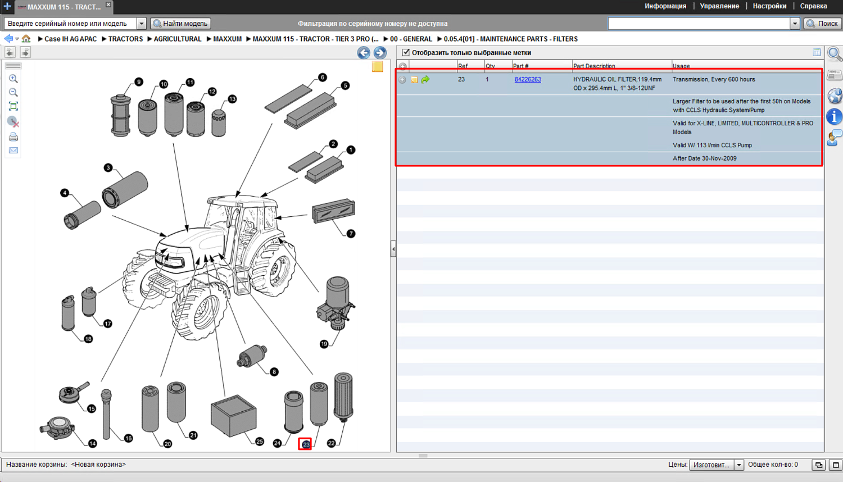
Task: Collapse the diagram panel using the splitter arrow
Action: 393,249
